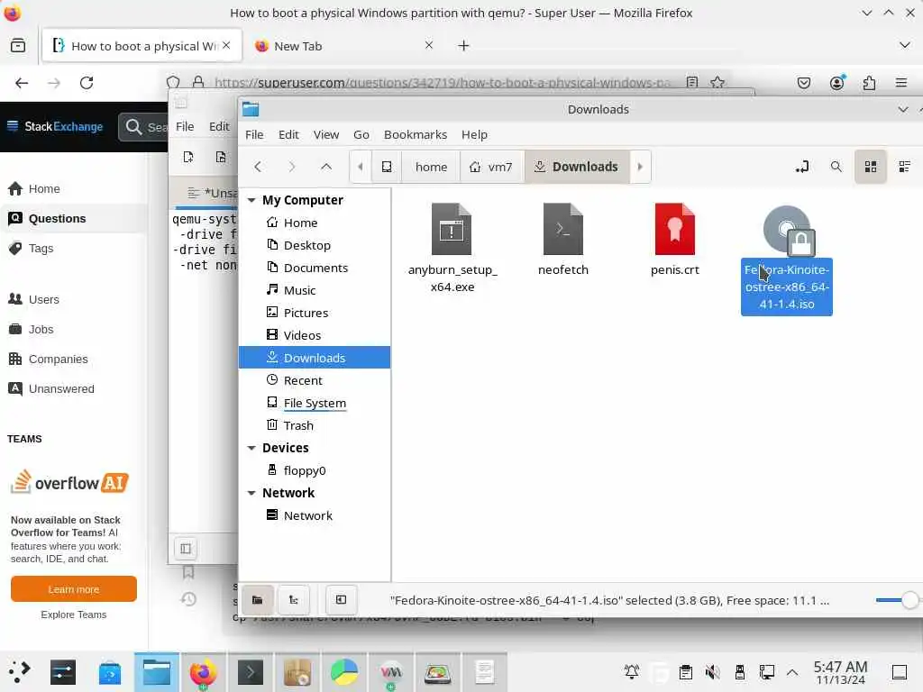
Task: Click muted volume tray icon
Action: point(712,672)
